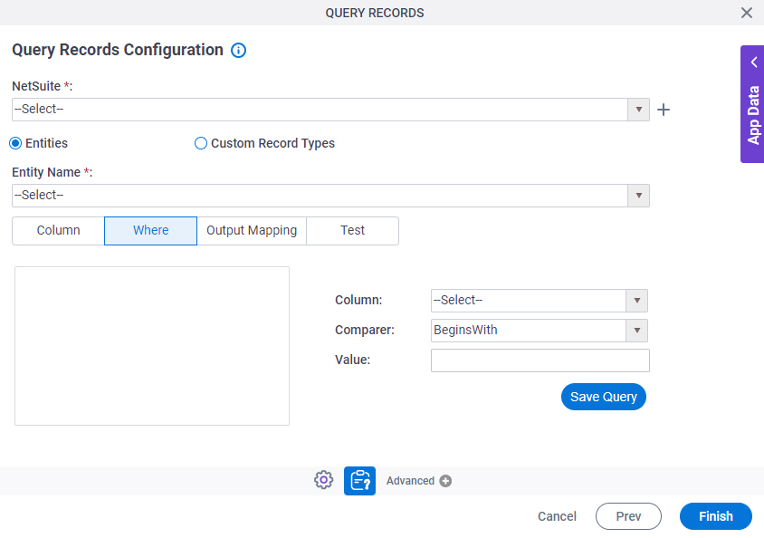This screenshot has width=764, height=538.
Task: Click the Prev button
Action: tap(628, 516)
